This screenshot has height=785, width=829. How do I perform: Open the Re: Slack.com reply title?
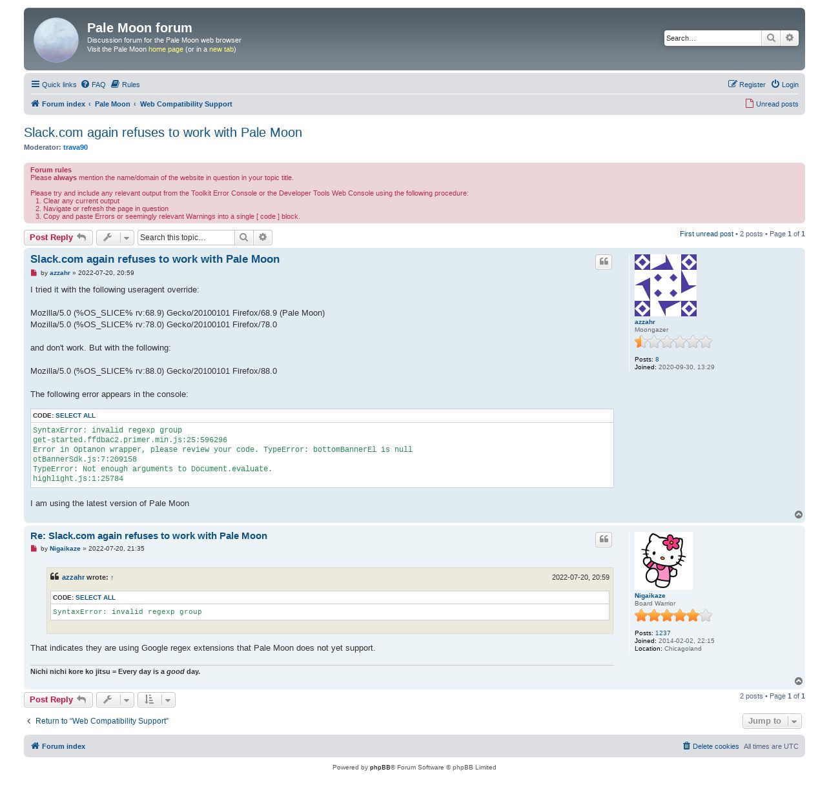point(148,536)
